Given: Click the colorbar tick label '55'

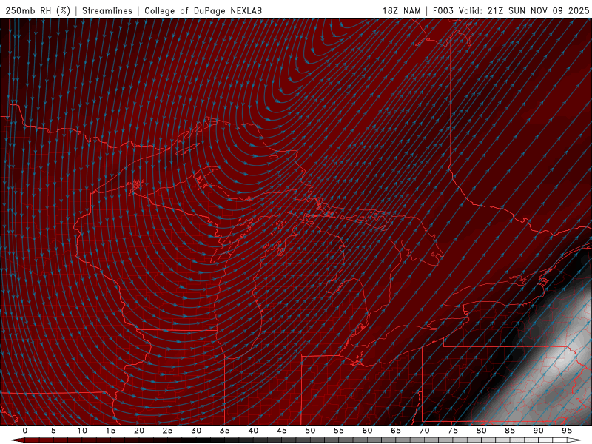Looking at the screenshot, I should 339,431.
